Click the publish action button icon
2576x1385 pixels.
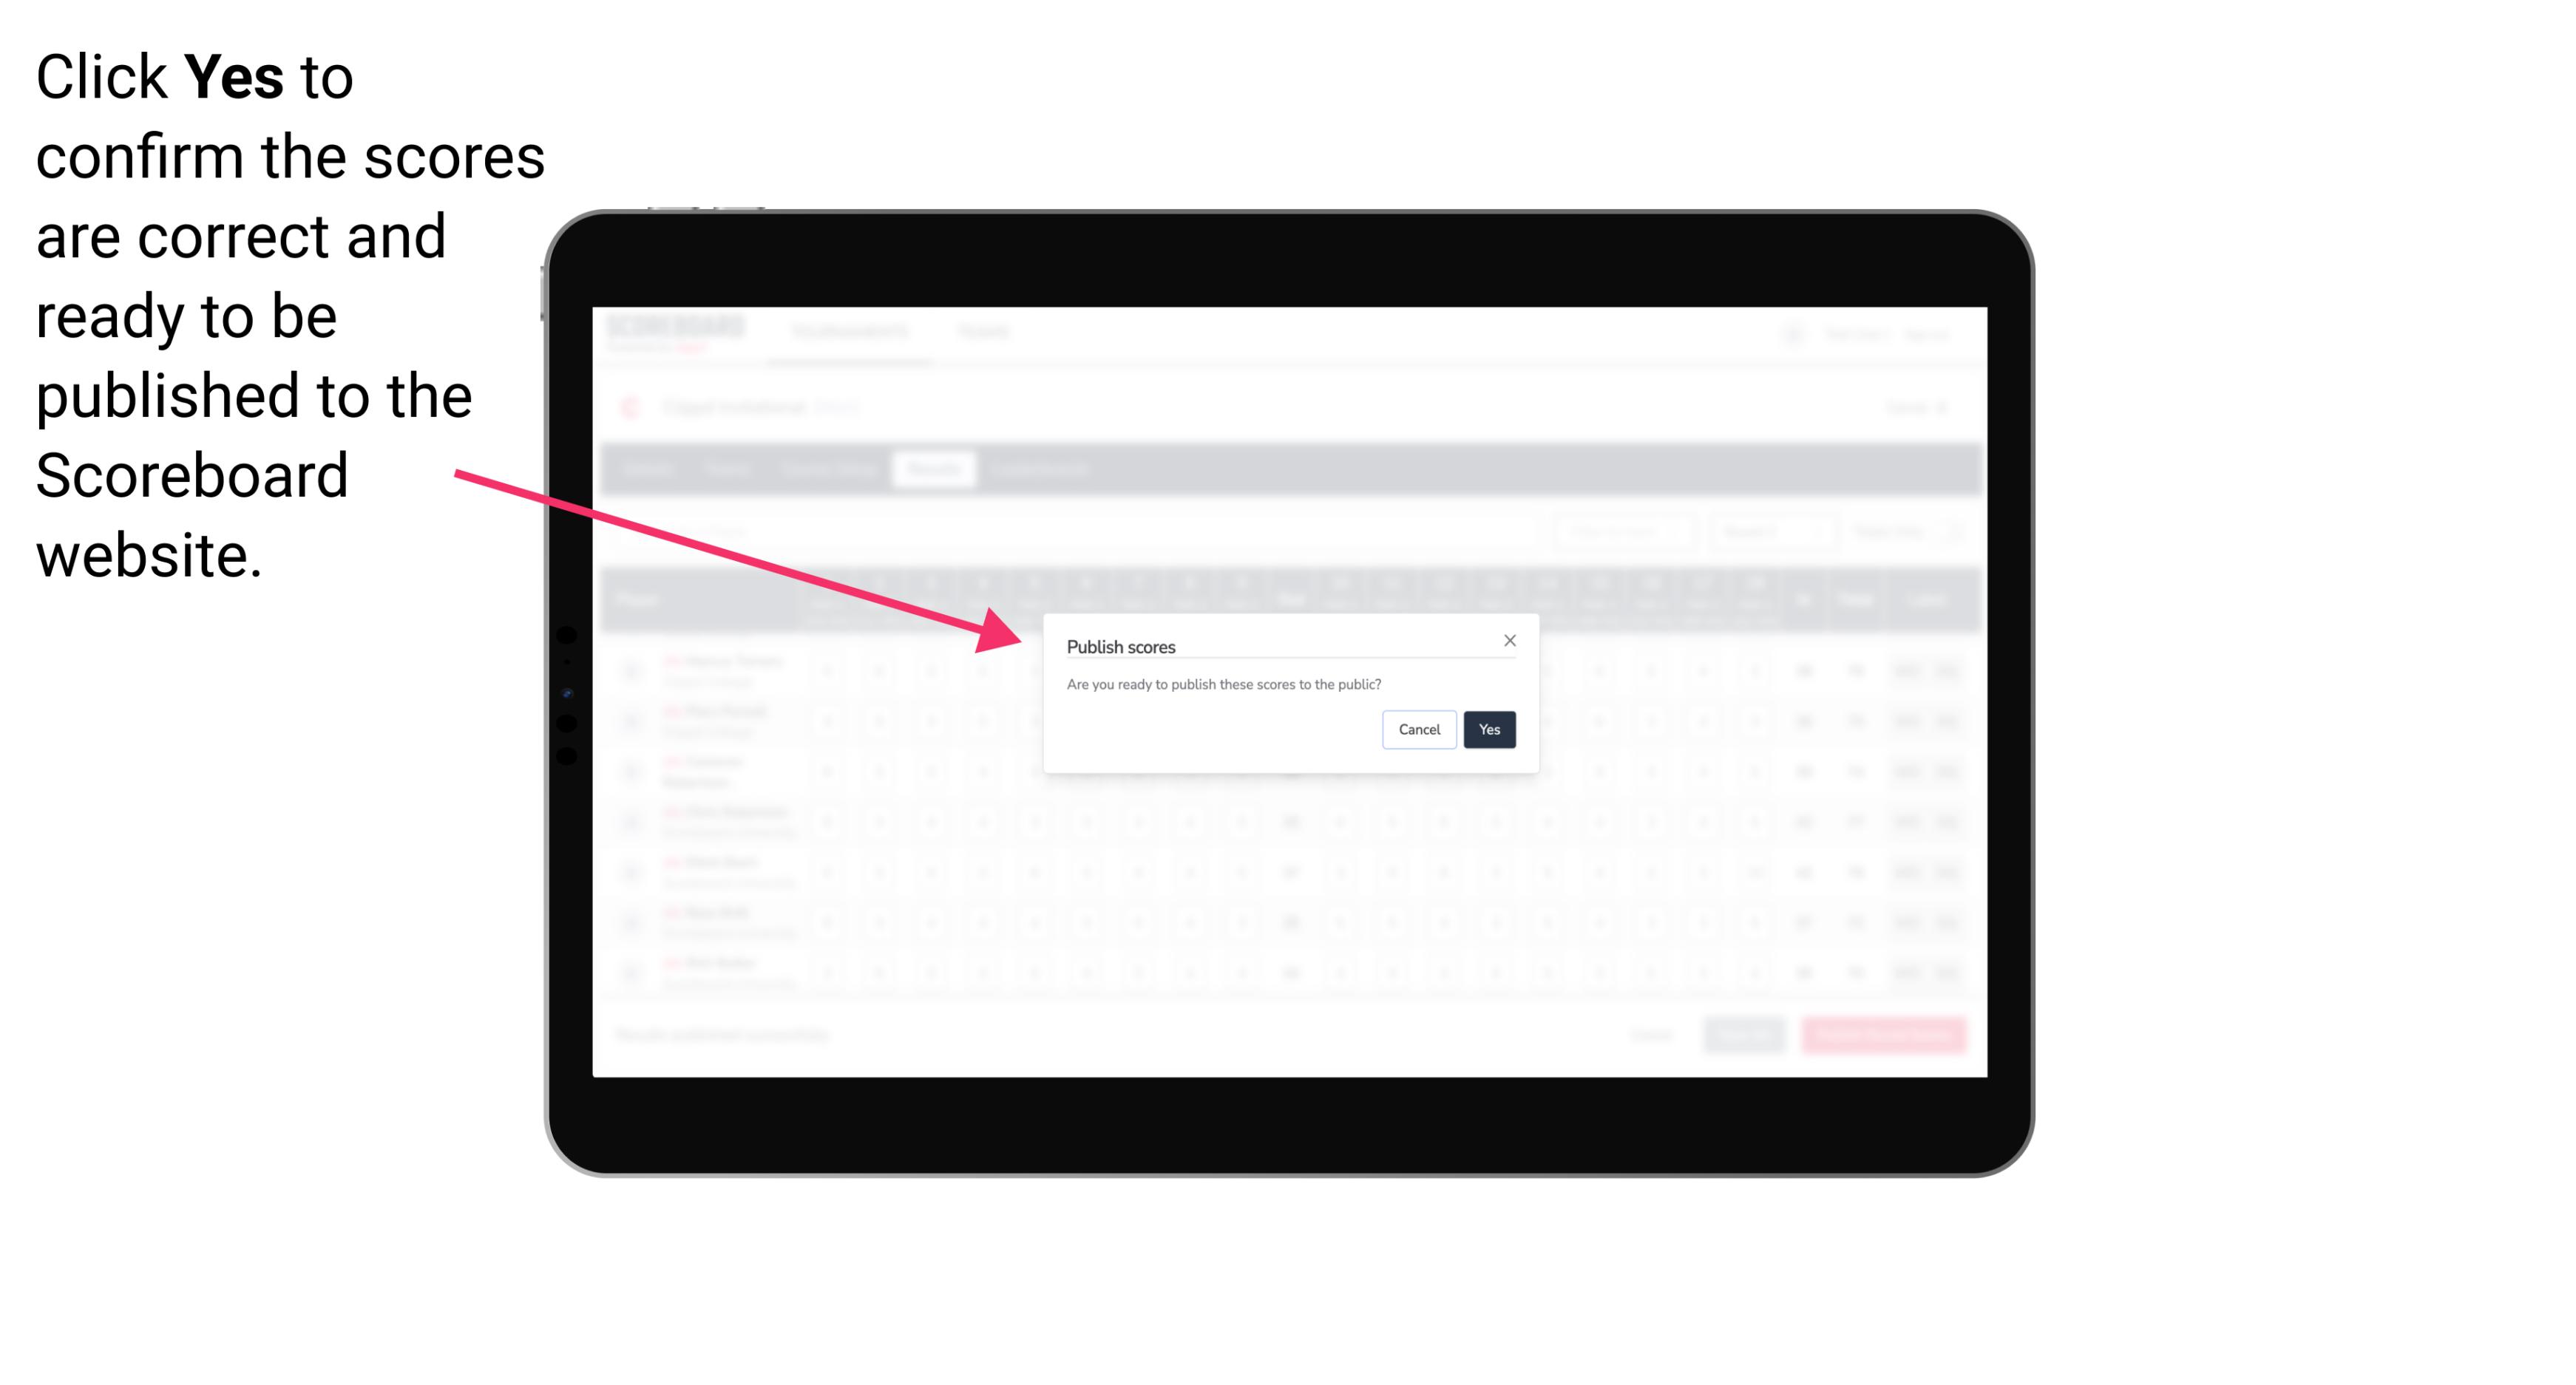1486,730
